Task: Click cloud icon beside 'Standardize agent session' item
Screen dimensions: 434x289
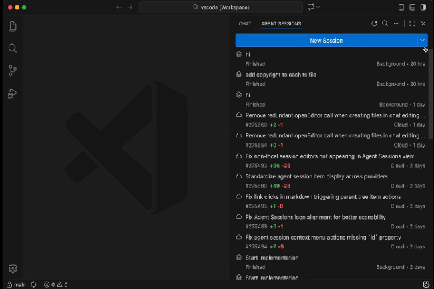Action: [x=239, y=176]
